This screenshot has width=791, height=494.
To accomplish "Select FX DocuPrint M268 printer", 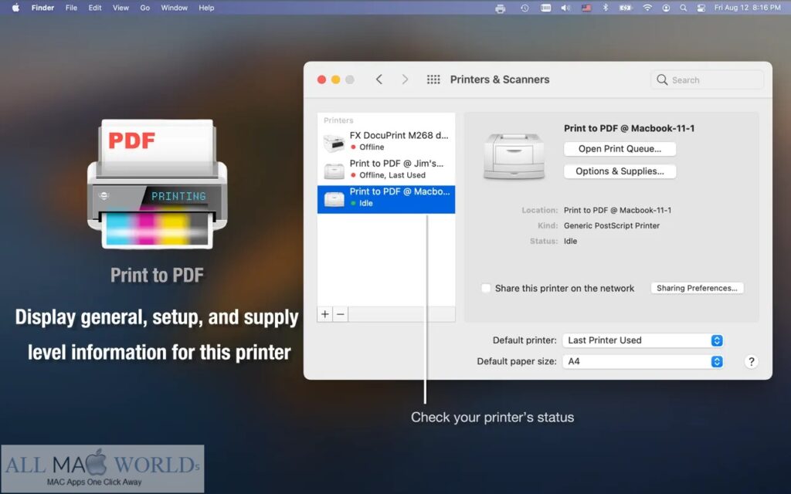I will (386, 141).
